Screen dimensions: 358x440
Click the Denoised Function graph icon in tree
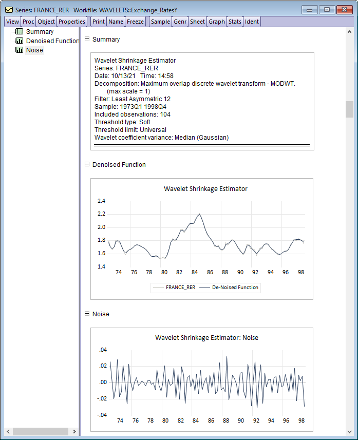pyautogui.click(x=20, y=41)
